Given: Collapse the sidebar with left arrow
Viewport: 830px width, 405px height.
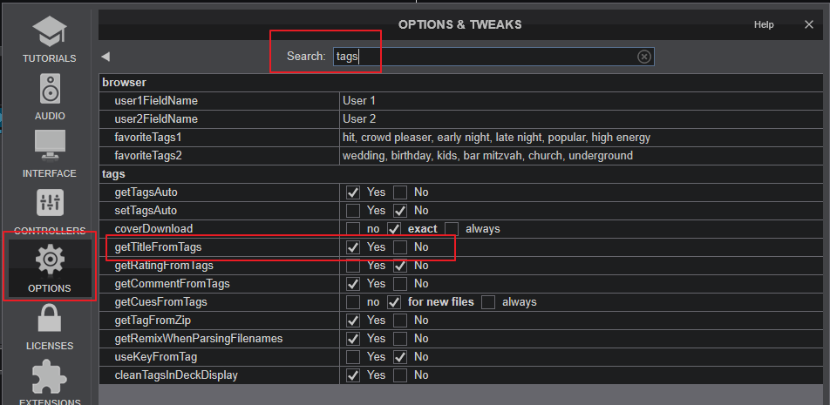Looking at the screenshot, I should point(105,57).
